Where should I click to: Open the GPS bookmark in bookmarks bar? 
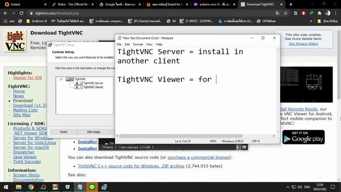click(x=266, y=21)
